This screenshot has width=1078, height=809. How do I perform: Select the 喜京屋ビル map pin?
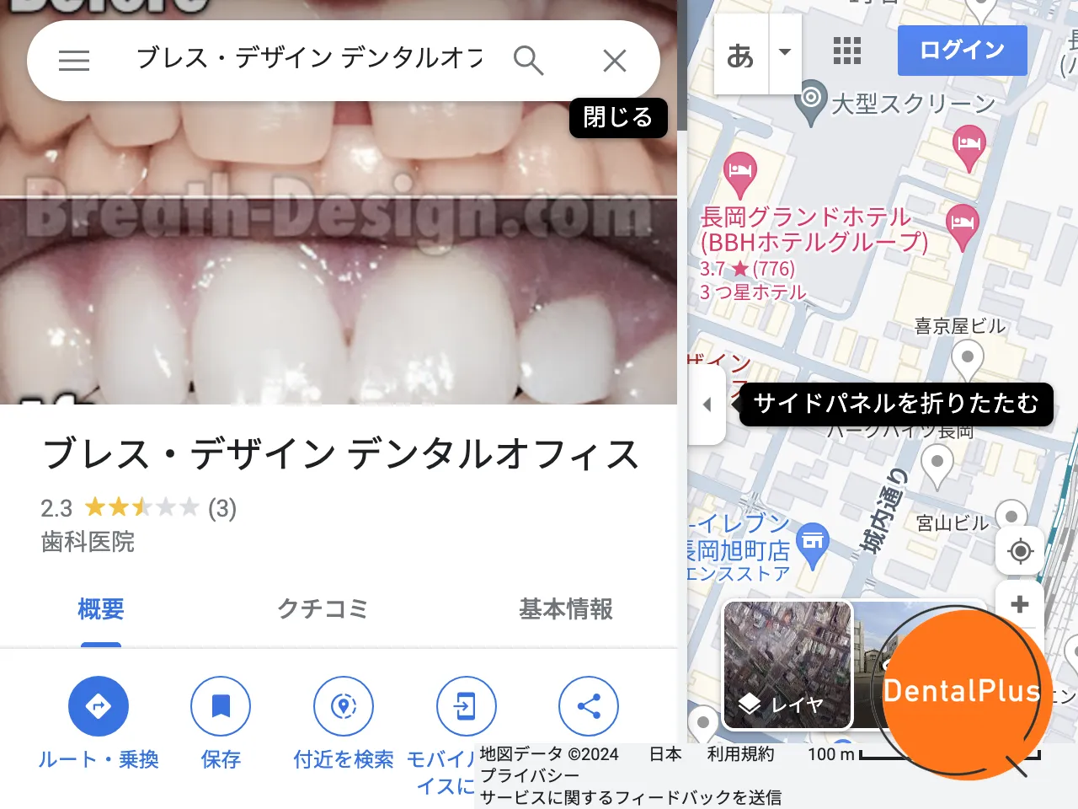tap(968, 362)
